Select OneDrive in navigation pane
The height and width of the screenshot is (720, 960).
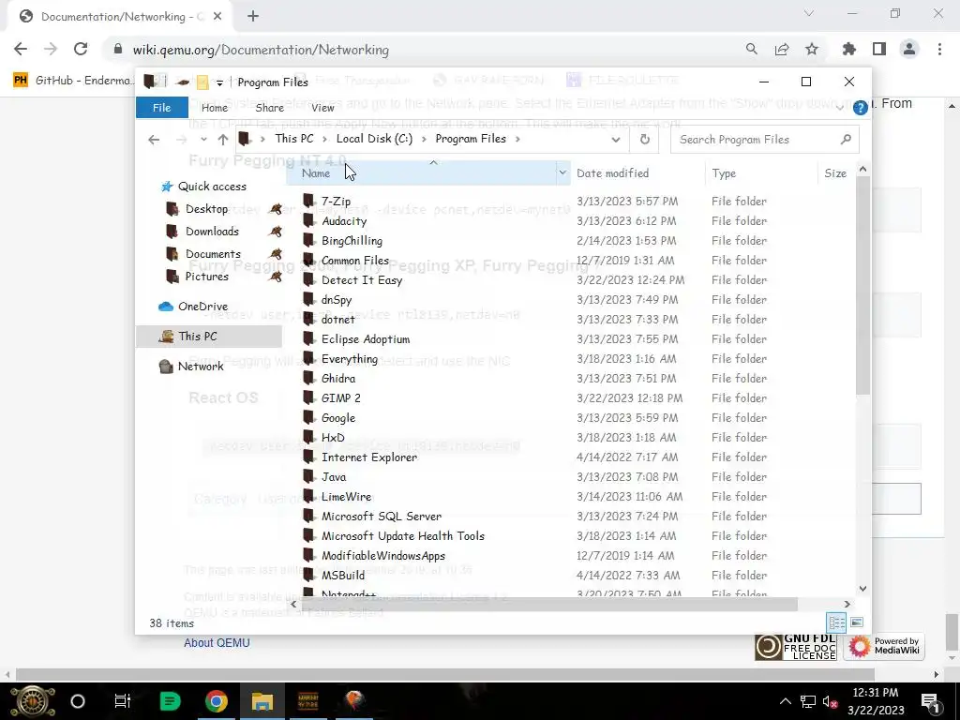(x=202, y=307)
